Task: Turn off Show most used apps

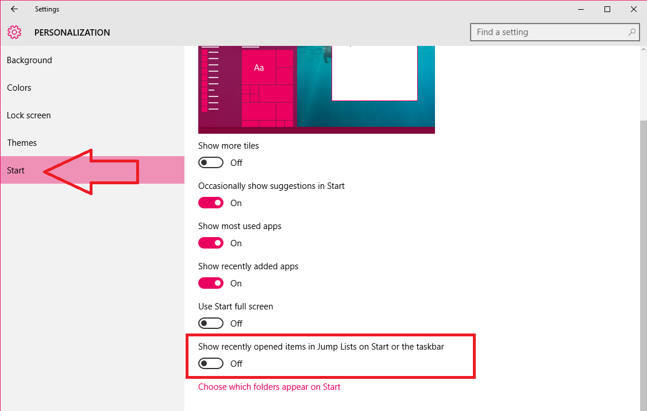Action: click(x=210, y=243)
